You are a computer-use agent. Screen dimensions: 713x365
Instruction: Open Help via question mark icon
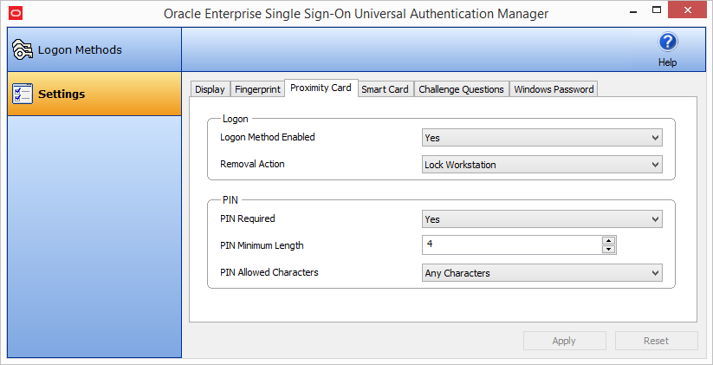point(667,42)
